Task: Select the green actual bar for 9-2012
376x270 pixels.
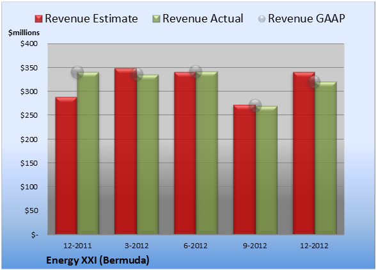Action: tap(266, 170)
